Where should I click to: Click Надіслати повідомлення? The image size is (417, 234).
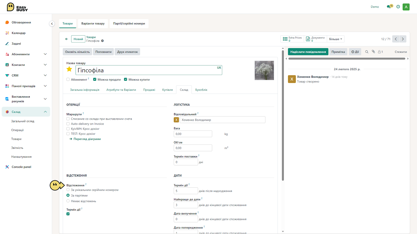(308, 52)
